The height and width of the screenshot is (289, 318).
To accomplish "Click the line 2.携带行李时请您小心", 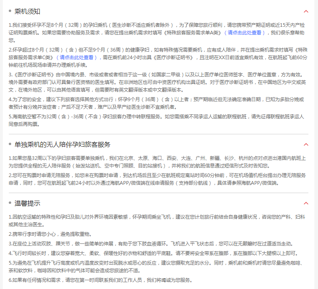I will (50, 234).
